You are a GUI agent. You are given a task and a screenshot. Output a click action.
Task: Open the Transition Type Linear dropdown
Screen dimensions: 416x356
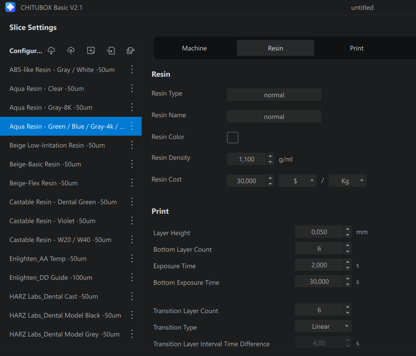[323, 326]
